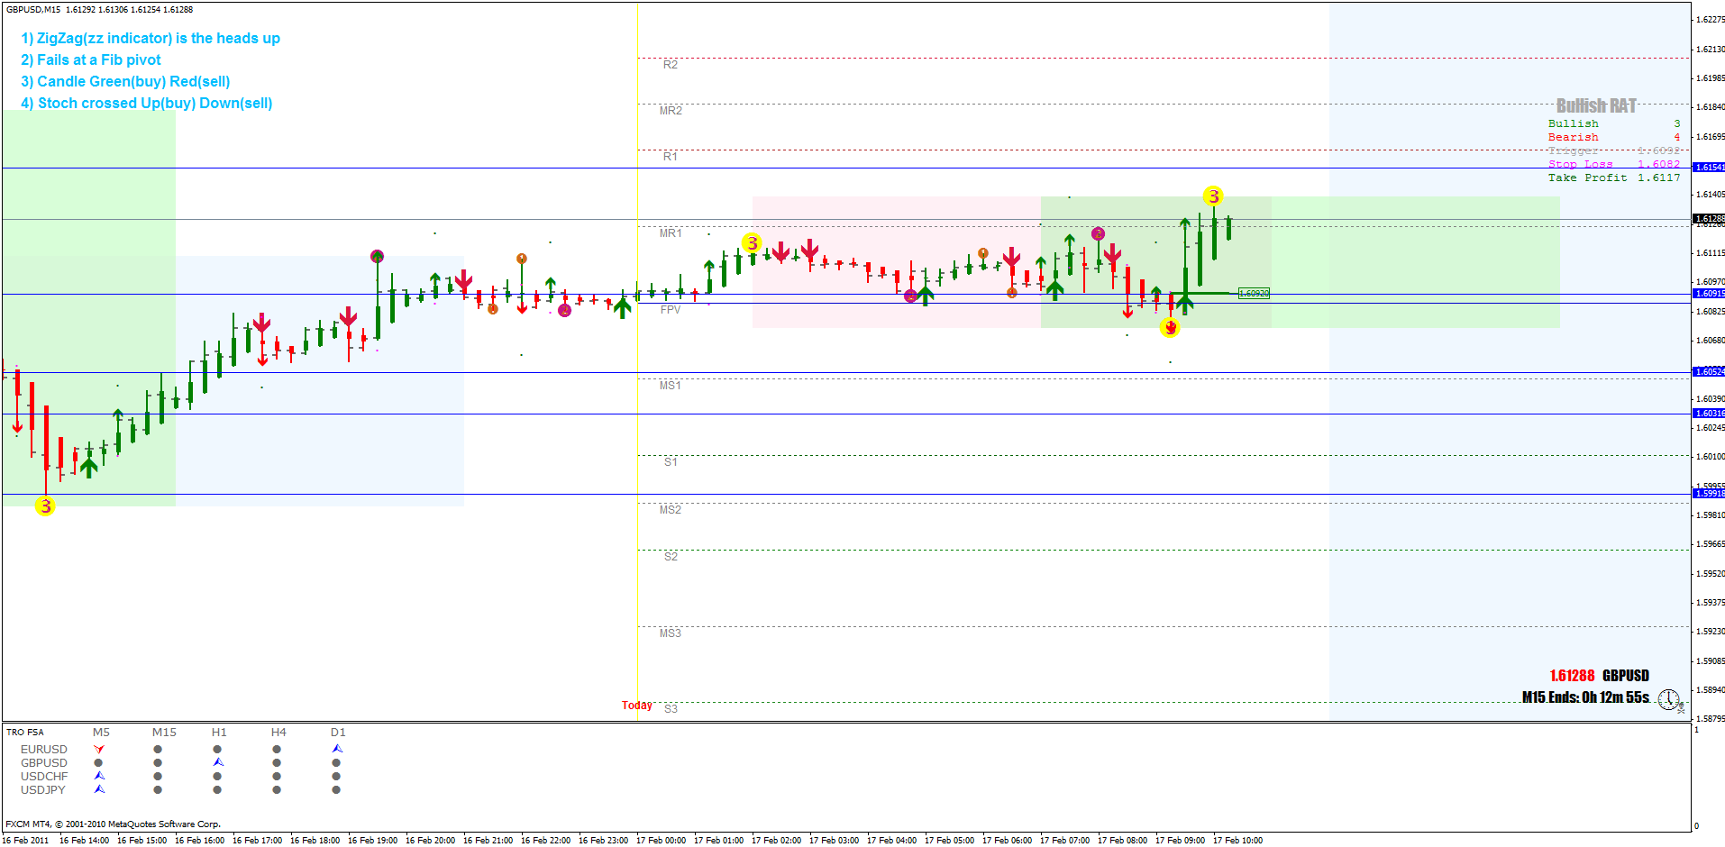Click the '17 Feb 00:00' time axis label

pyautogui.click(x=661, y=840)
